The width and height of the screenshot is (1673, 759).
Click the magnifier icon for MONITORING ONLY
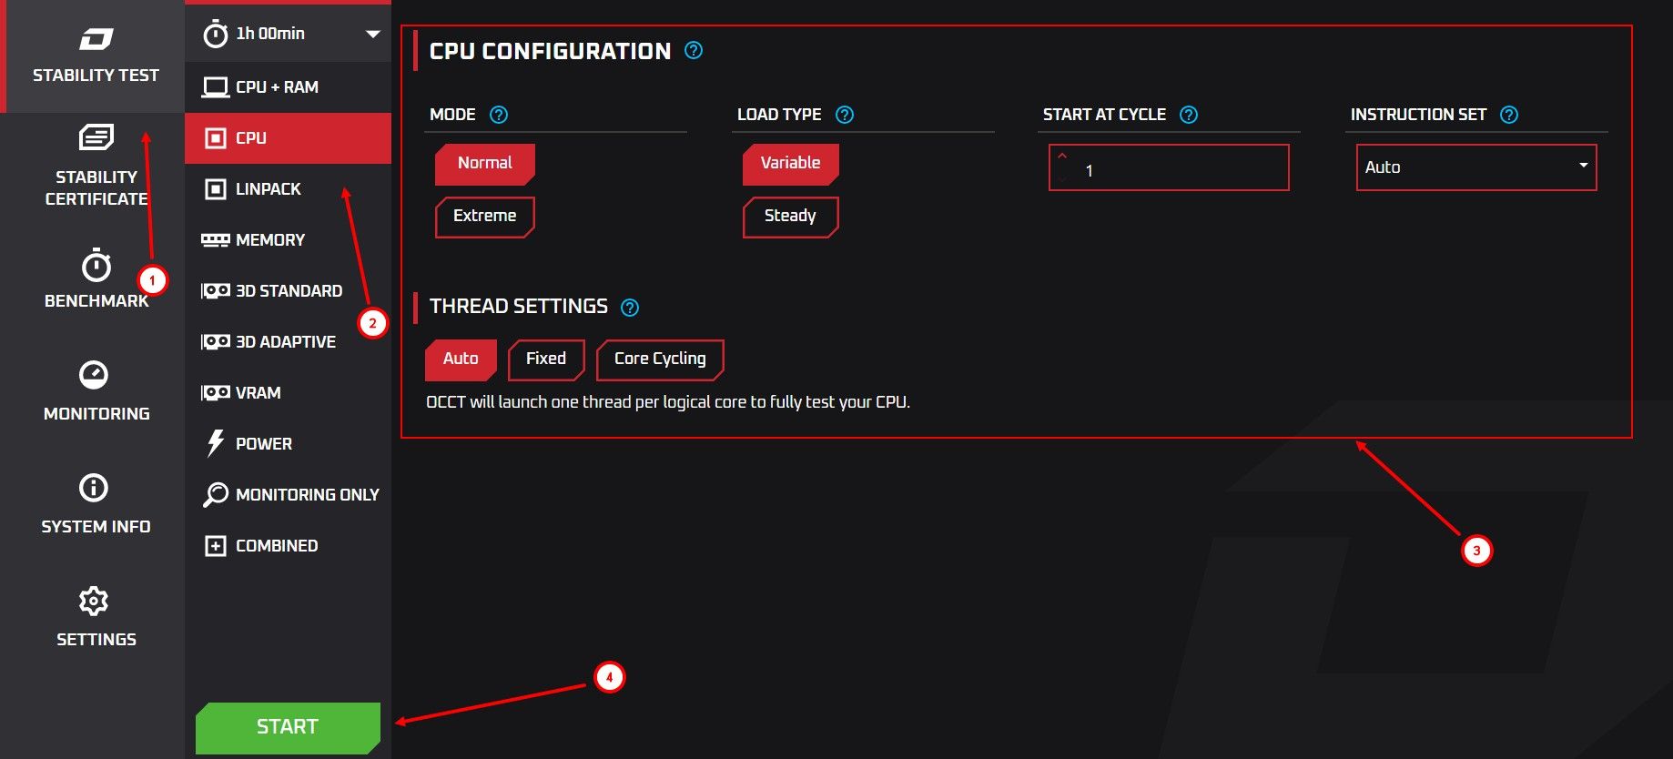[216, 494]
